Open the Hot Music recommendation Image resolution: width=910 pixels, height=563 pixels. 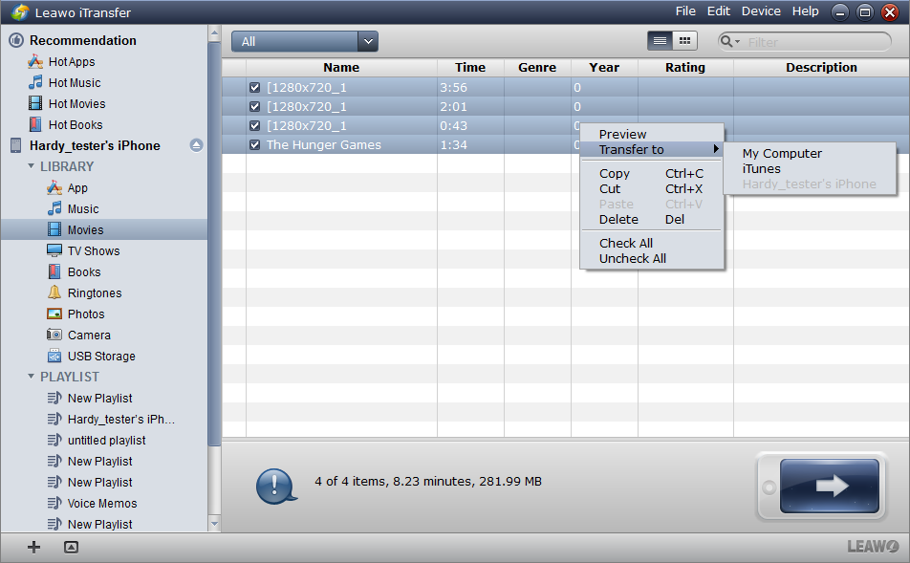click(x=64, y=82)
